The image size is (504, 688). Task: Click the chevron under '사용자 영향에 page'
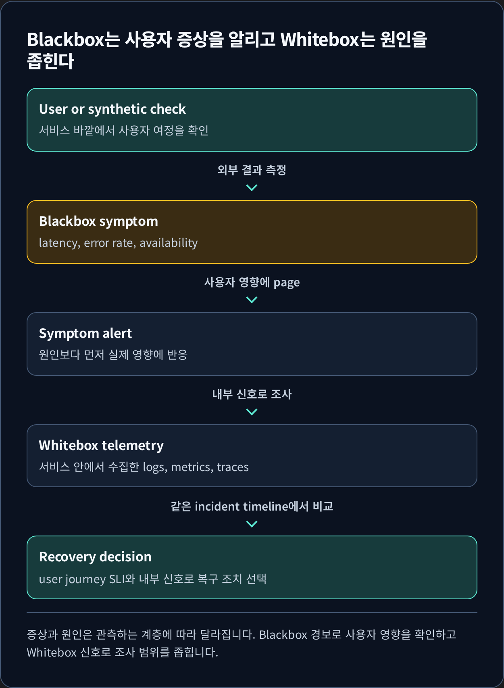pyautogui.click(x=252, y=300)
